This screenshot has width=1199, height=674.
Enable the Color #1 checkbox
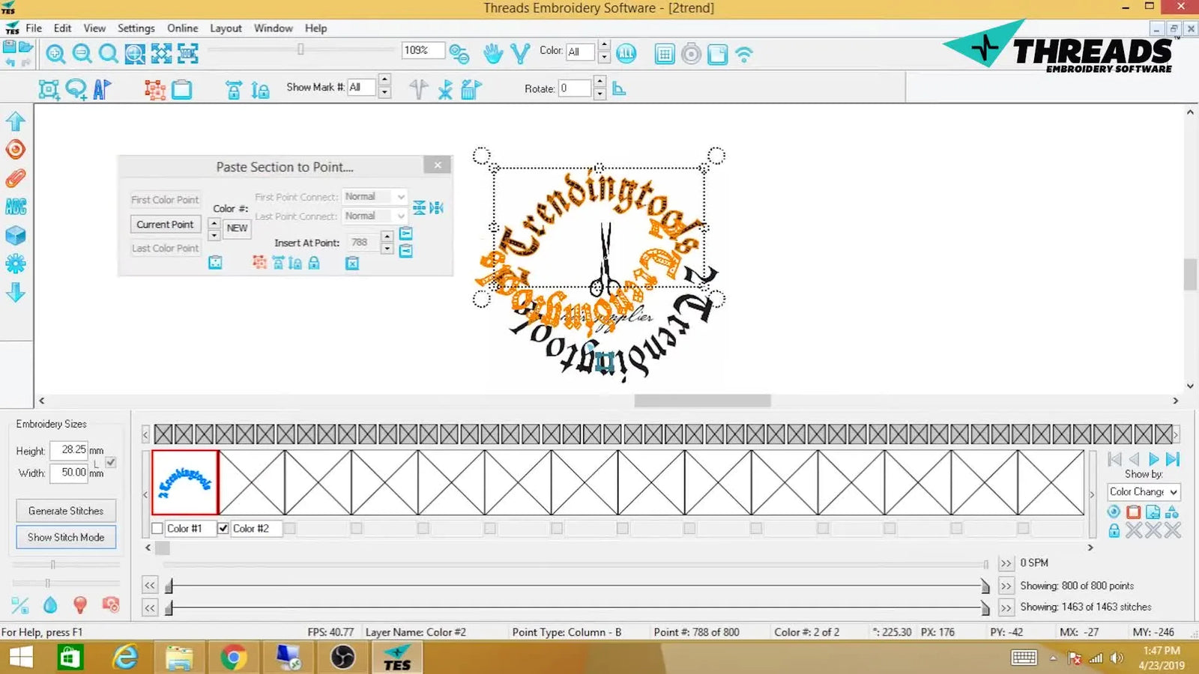157,528
